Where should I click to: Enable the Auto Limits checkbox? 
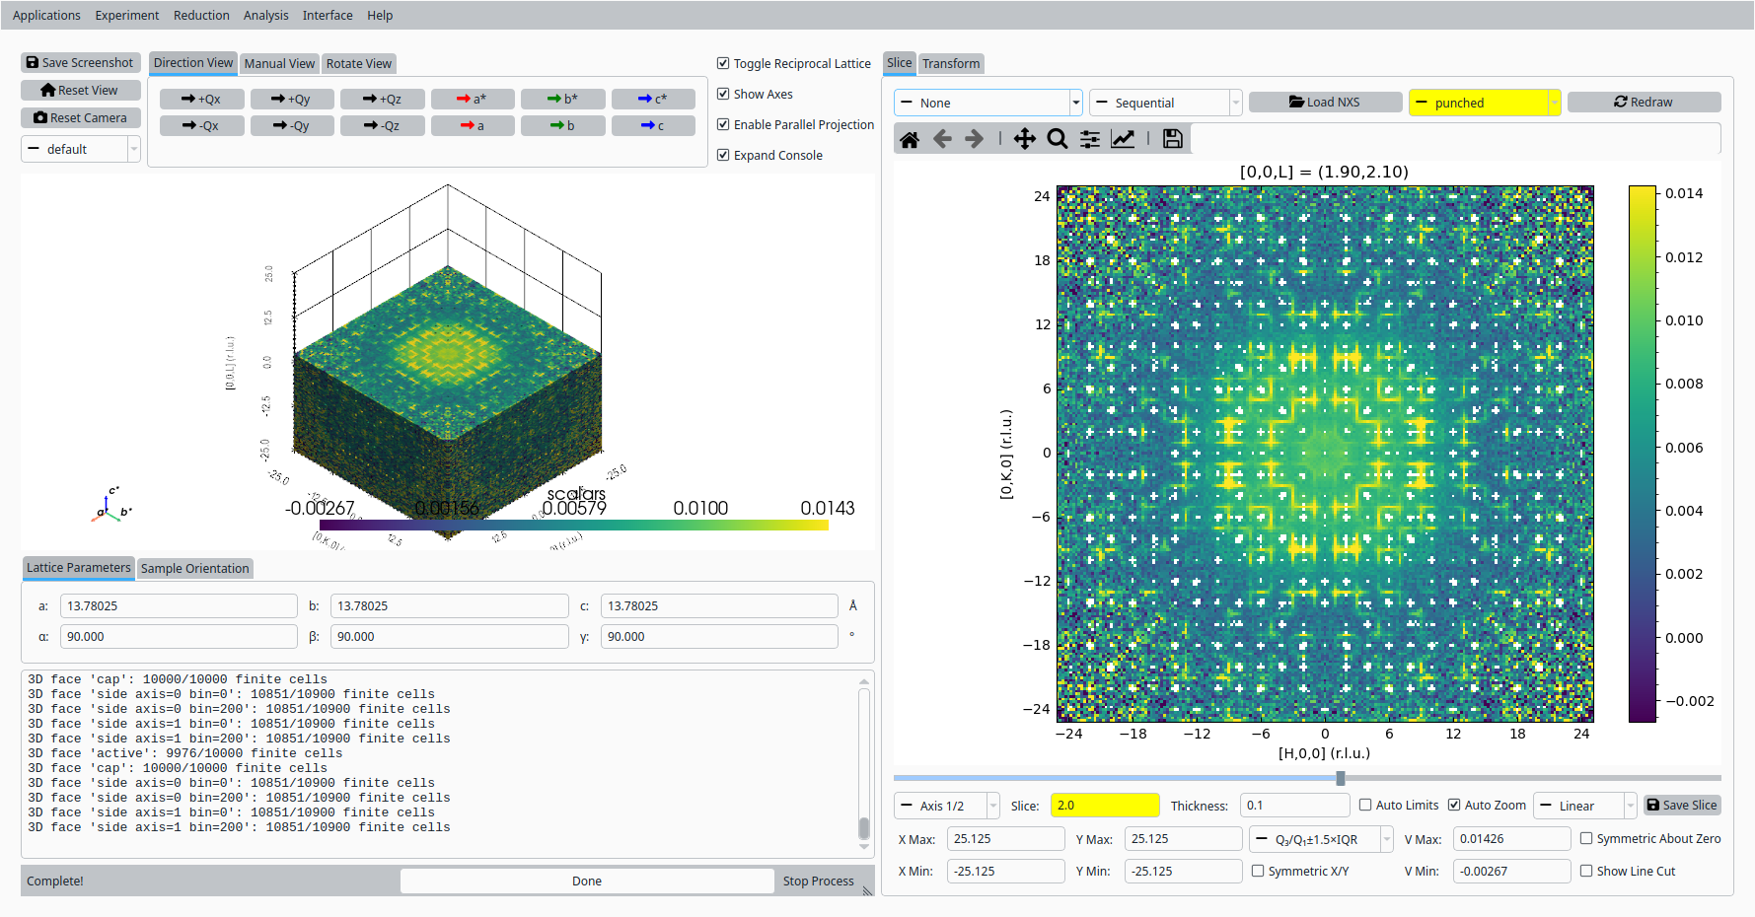1365,805
